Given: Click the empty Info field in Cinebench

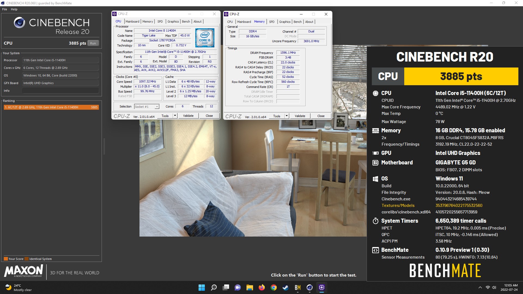Looking at the screenshot, I should [60, 91].
